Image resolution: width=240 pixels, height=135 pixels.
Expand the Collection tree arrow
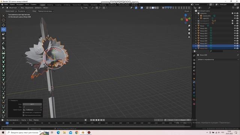click(x=196, y=13)
